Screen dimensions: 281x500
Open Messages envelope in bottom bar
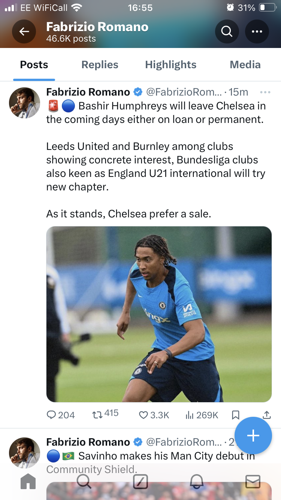tap(253, 481)
